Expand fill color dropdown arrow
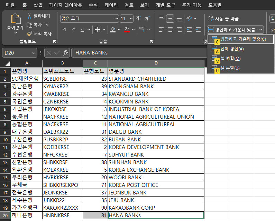This screenshot has height=221, width=275. coord(119,30)
